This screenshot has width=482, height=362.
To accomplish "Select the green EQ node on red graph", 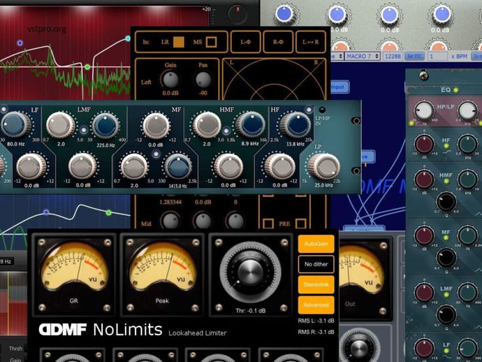I will pos(87,67).
